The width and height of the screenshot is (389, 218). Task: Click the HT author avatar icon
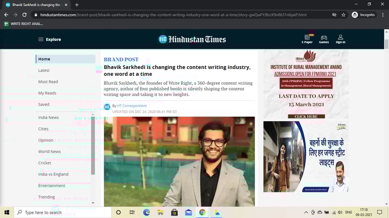pos(107,107)
